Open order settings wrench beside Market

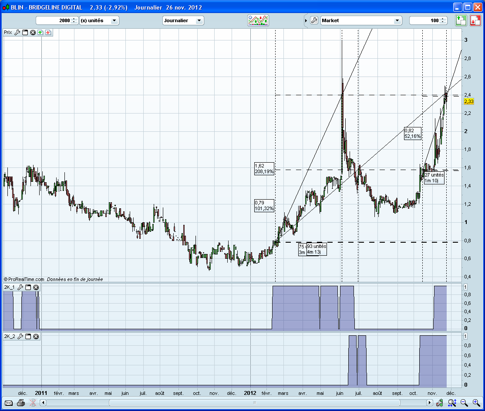314,20
